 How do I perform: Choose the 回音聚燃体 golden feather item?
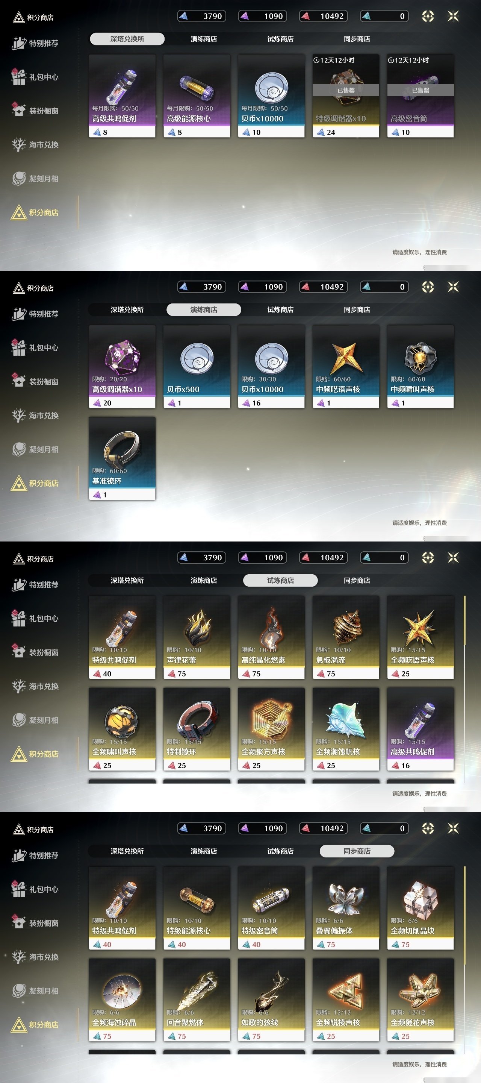point(197,1000)
